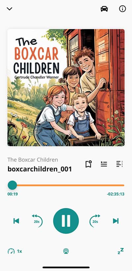Tap the boxcarchildren_001 track name
The width and height of the screenshot is (132, 271).
click(x=40, y=169)
